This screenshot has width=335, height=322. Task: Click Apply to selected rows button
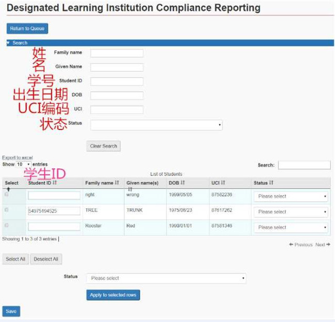[x=113, y=295]
